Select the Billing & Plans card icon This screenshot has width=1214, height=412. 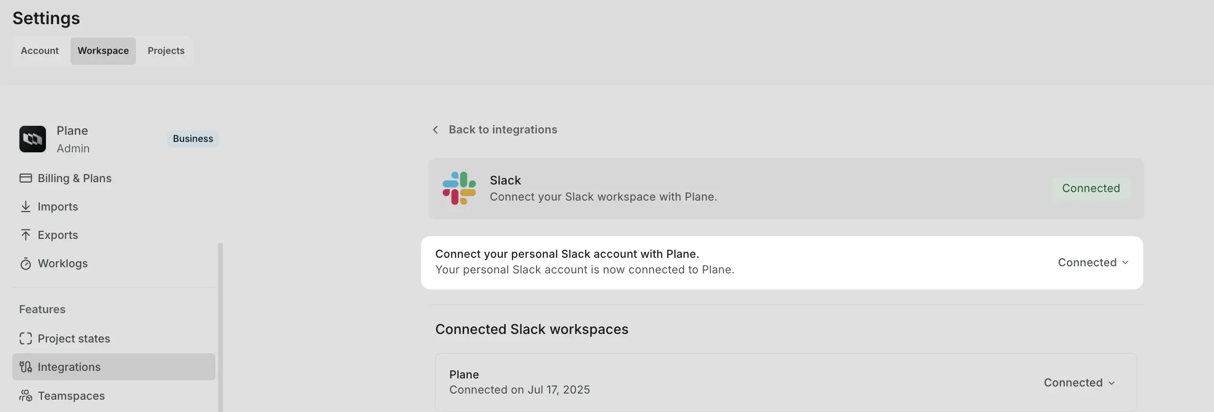tap(26, 178)
